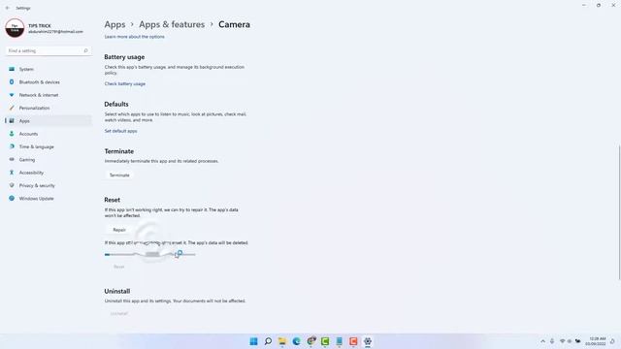This screenshot has width=621, height=349.
Task: Open the notifications bell icon
Action: [x=612, y=341]
